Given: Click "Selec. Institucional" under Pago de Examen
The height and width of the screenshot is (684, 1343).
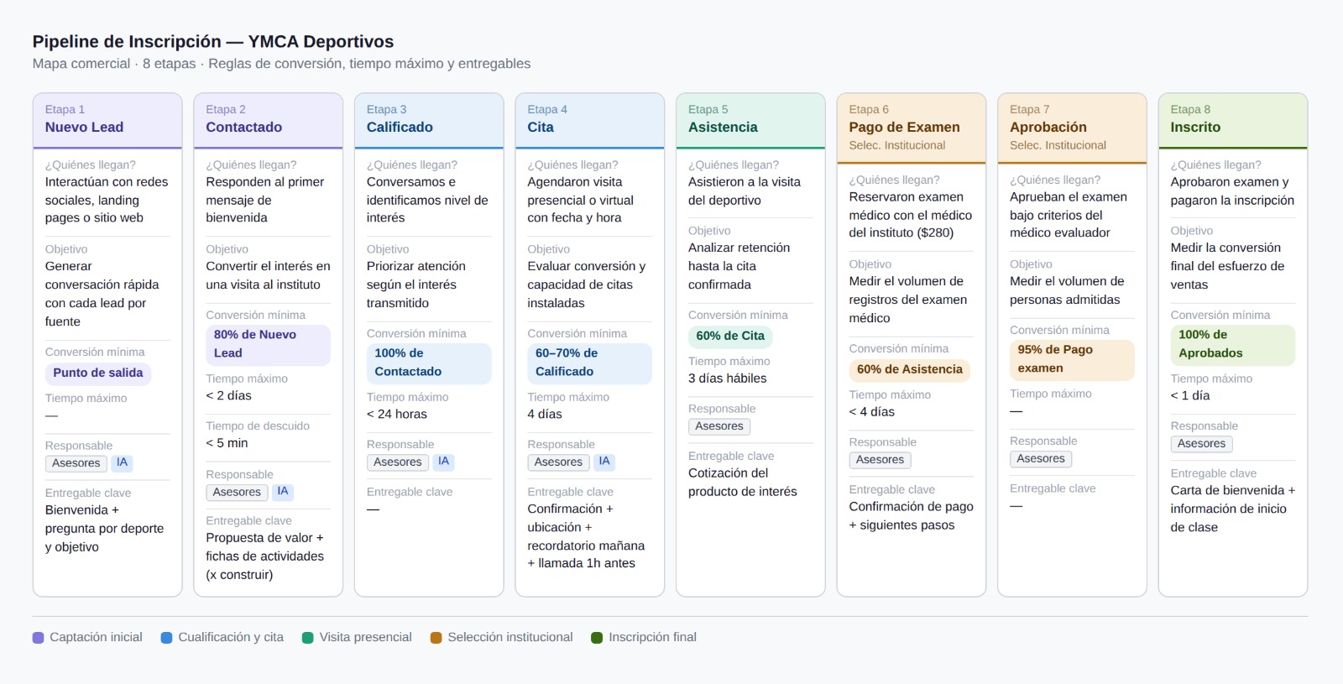Looking at the screenshot, I should click(x=896, y=146).
